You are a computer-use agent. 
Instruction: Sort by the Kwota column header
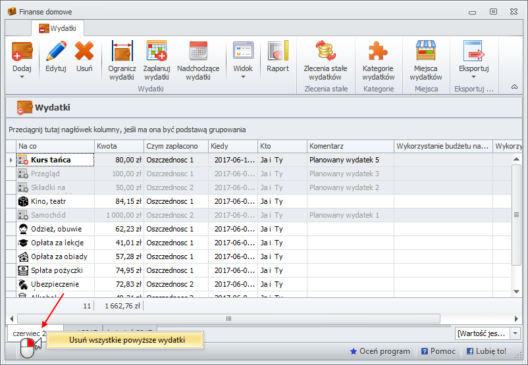point(119,146)
